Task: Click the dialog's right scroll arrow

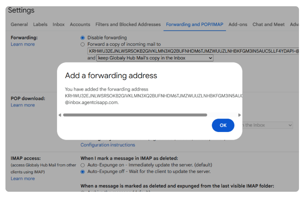Action: (239, 115)
